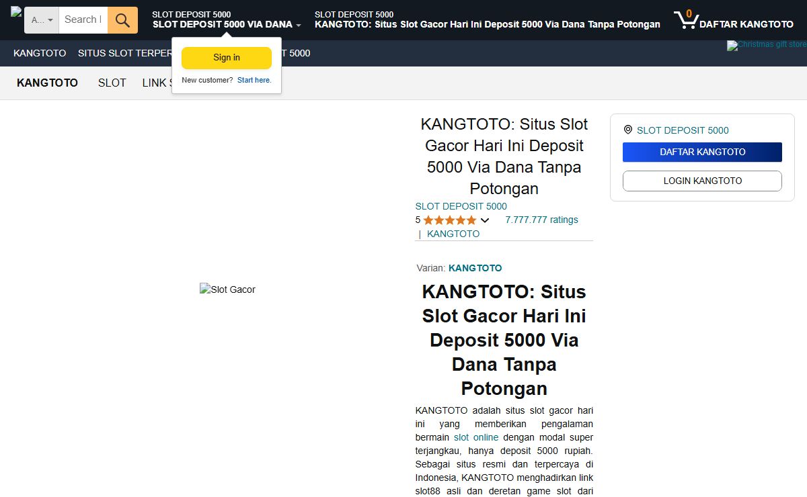Click the DAFTAR KANGTOTO blue button
Viewport: 807px width, 497px height.
click(x=702, y=152)
